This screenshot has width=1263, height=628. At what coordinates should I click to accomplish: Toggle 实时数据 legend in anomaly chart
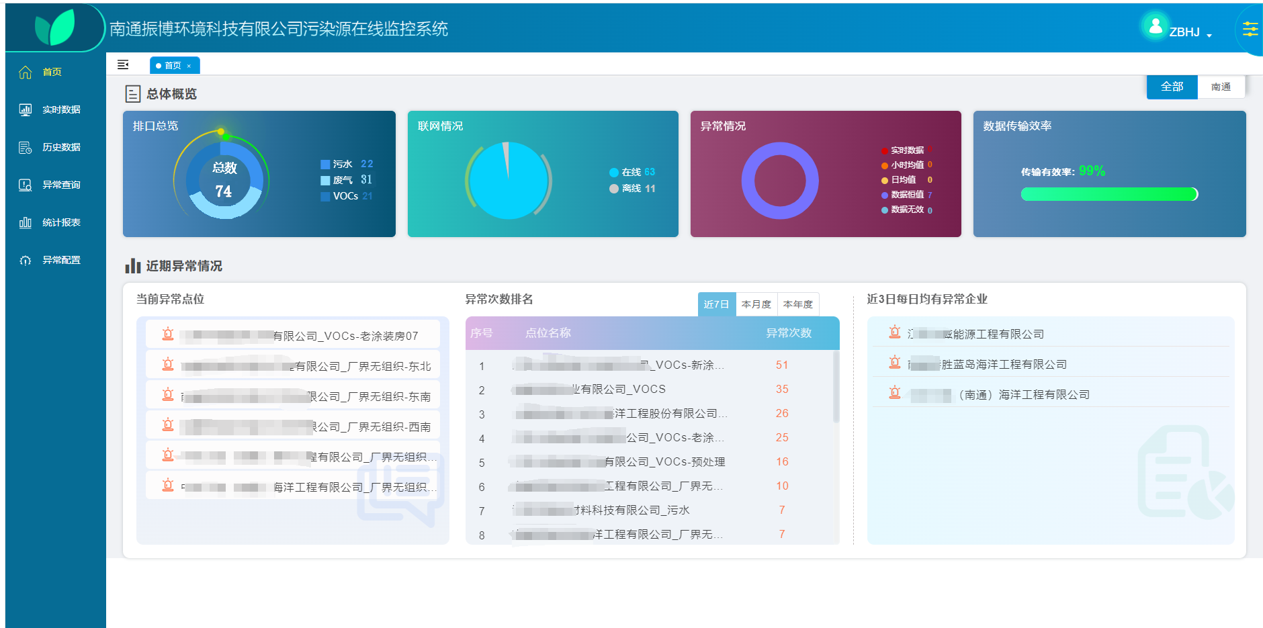pos(906,150)
